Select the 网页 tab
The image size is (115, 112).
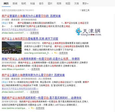click(6, 3)
